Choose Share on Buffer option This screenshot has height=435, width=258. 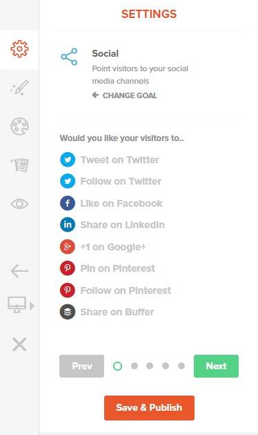pyautogui.click(x=107, y=312)
